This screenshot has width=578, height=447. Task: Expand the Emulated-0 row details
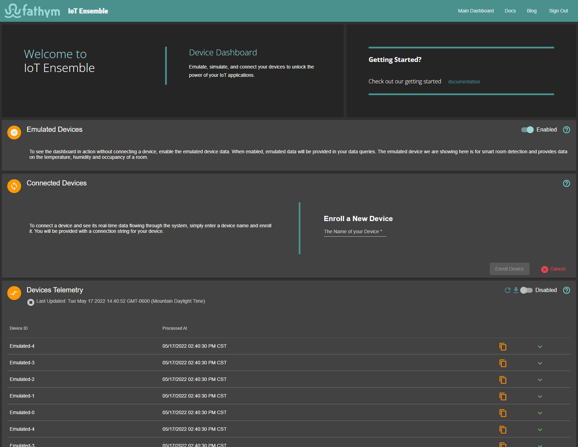pyautogui.click(x=540, y=413)
